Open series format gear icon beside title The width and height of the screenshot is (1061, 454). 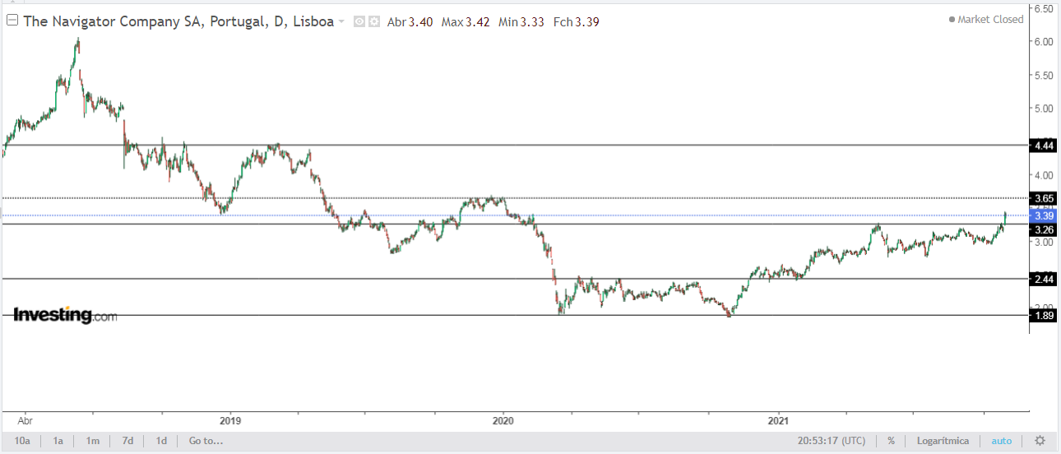tap(374, 21)
